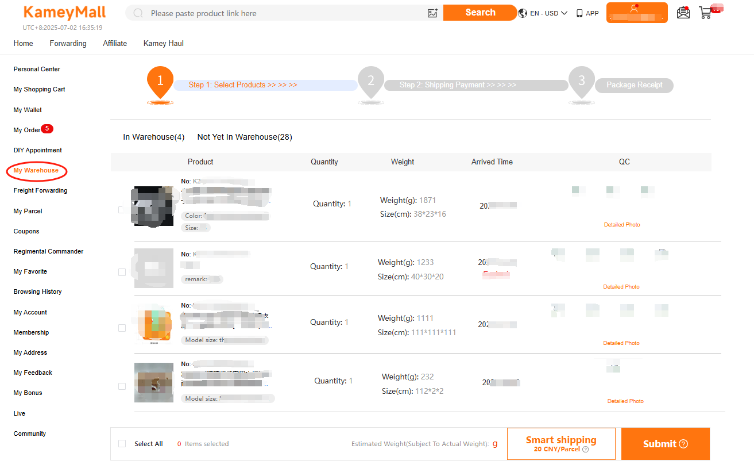Click Package Receipt step label
Screen dimensions: 754x472
pos(635,85)
